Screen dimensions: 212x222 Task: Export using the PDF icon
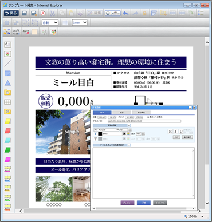44,13
